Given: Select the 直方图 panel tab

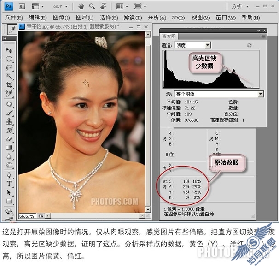Looking at the screenshot, I should point(169,36).
